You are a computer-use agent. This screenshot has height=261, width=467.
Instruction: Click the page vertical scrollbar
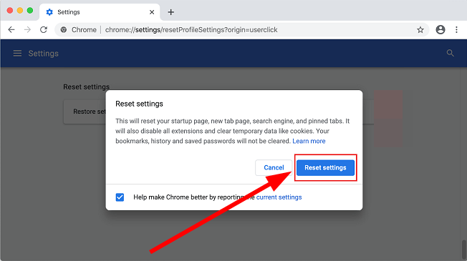coord(463,250)
